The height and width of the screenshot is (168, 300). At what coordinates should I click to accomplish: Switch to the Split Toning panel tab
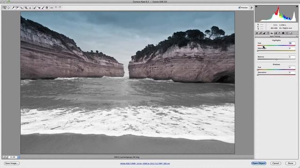pyautogui.click(x=272, y=33)
